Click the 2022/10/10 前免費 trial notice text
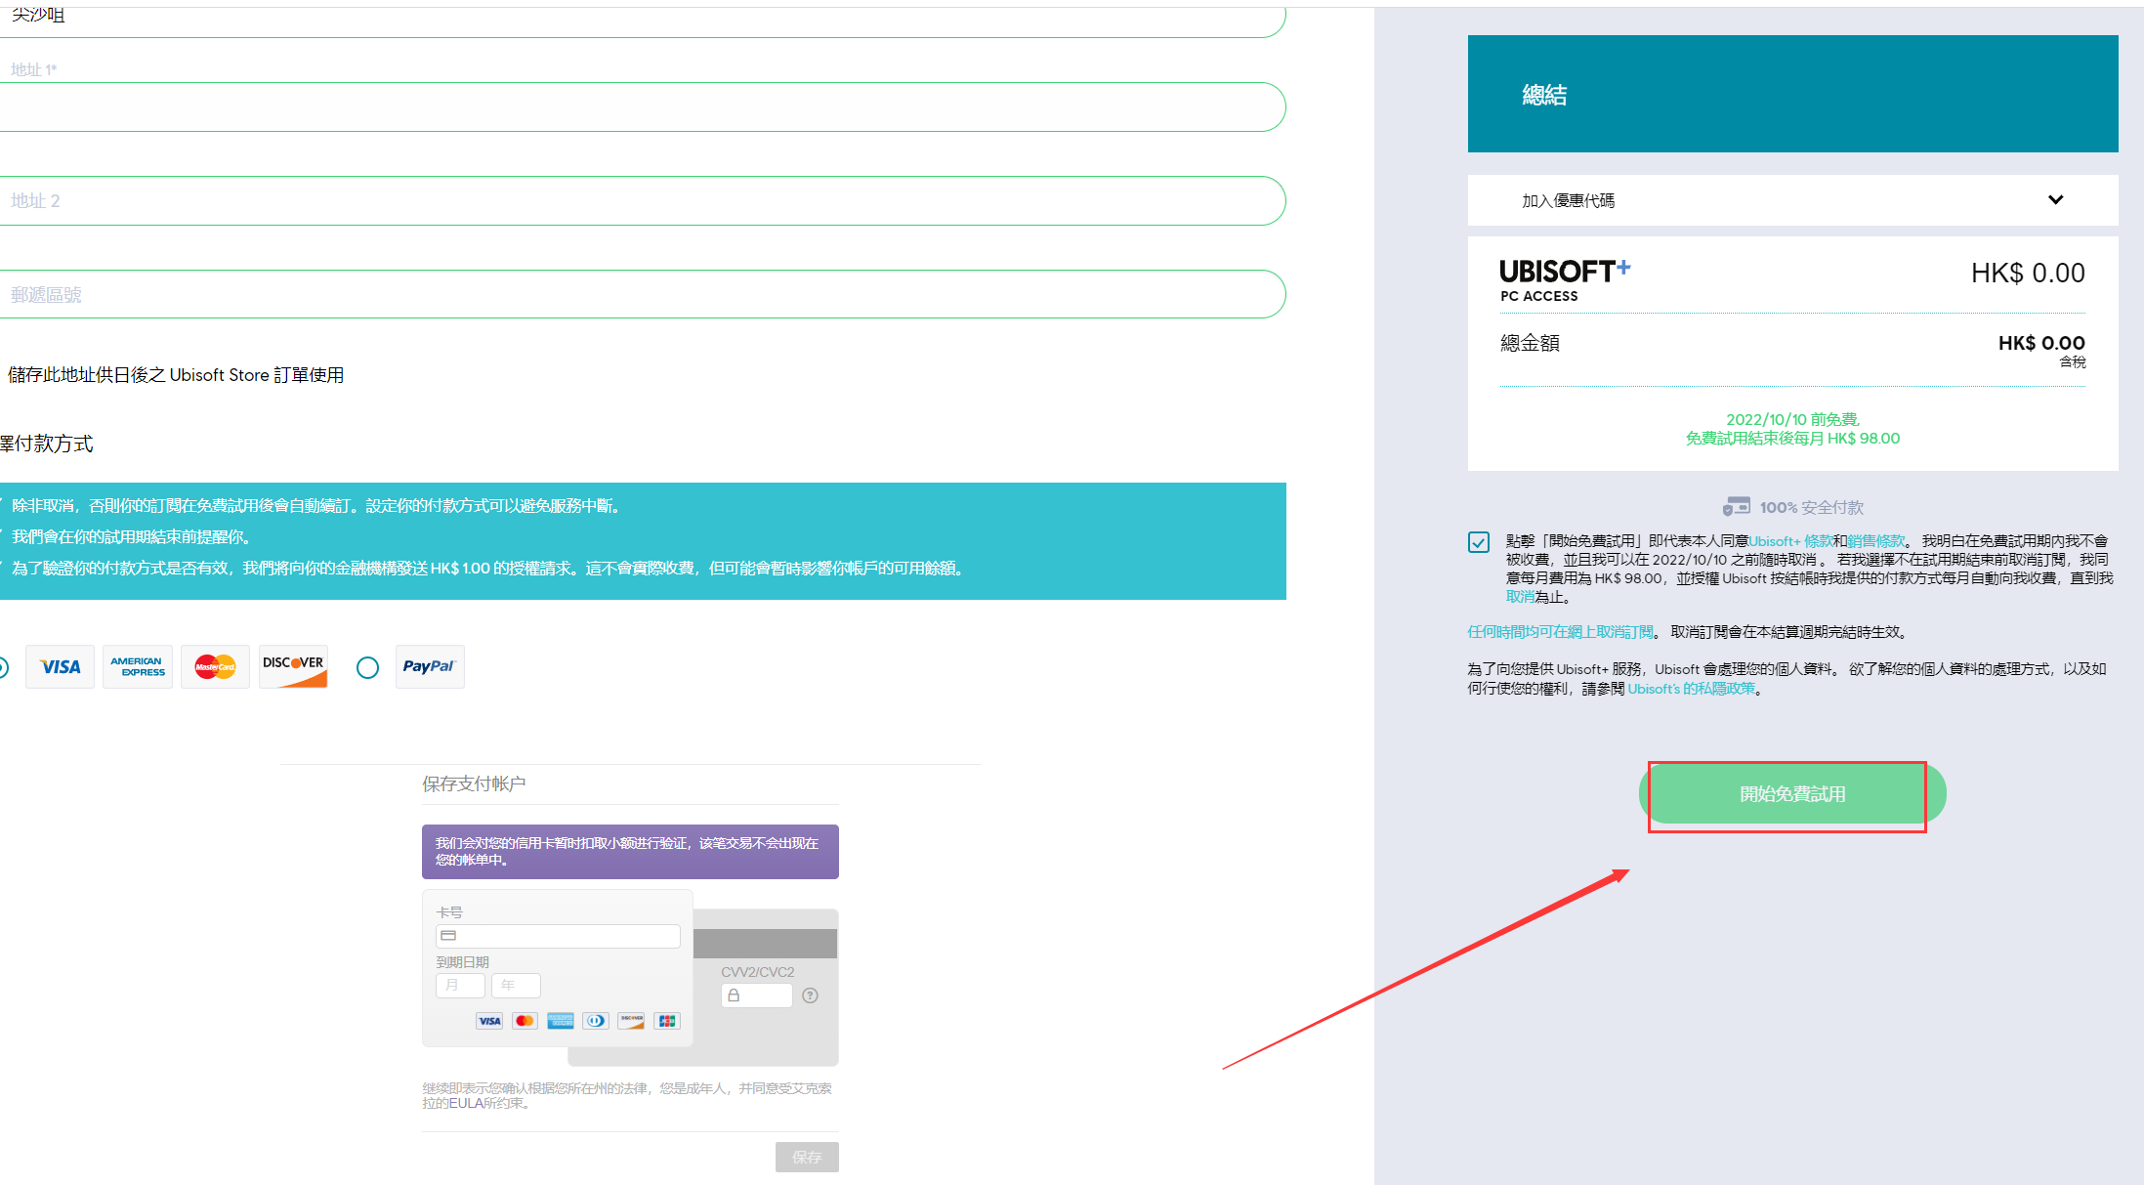The image size is (2144, 1185). (1792, 419)
